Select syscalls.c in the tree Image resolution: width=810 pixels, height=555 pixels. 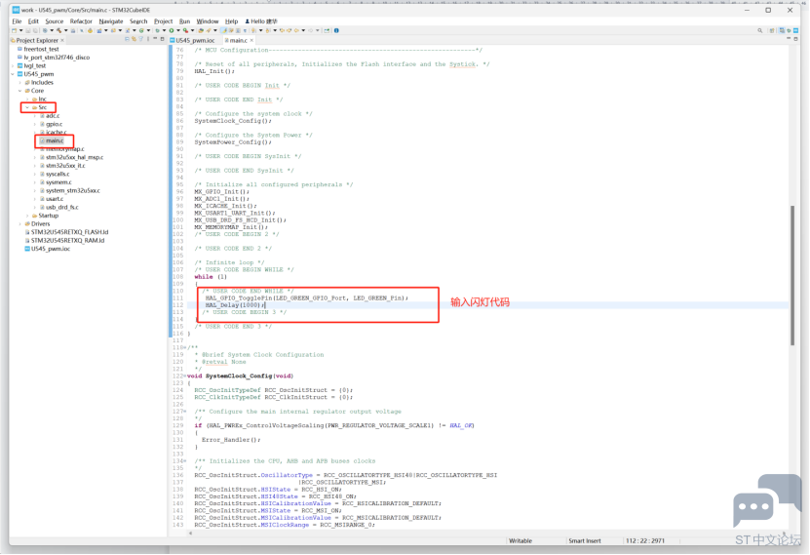(58, 174)
